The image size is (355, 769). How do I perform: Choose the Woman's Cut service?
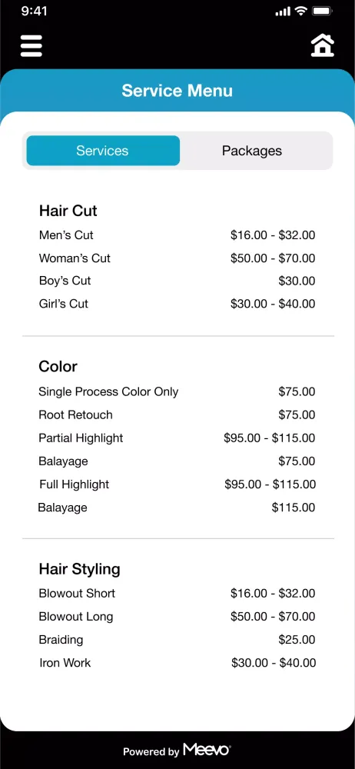point(177,258)
